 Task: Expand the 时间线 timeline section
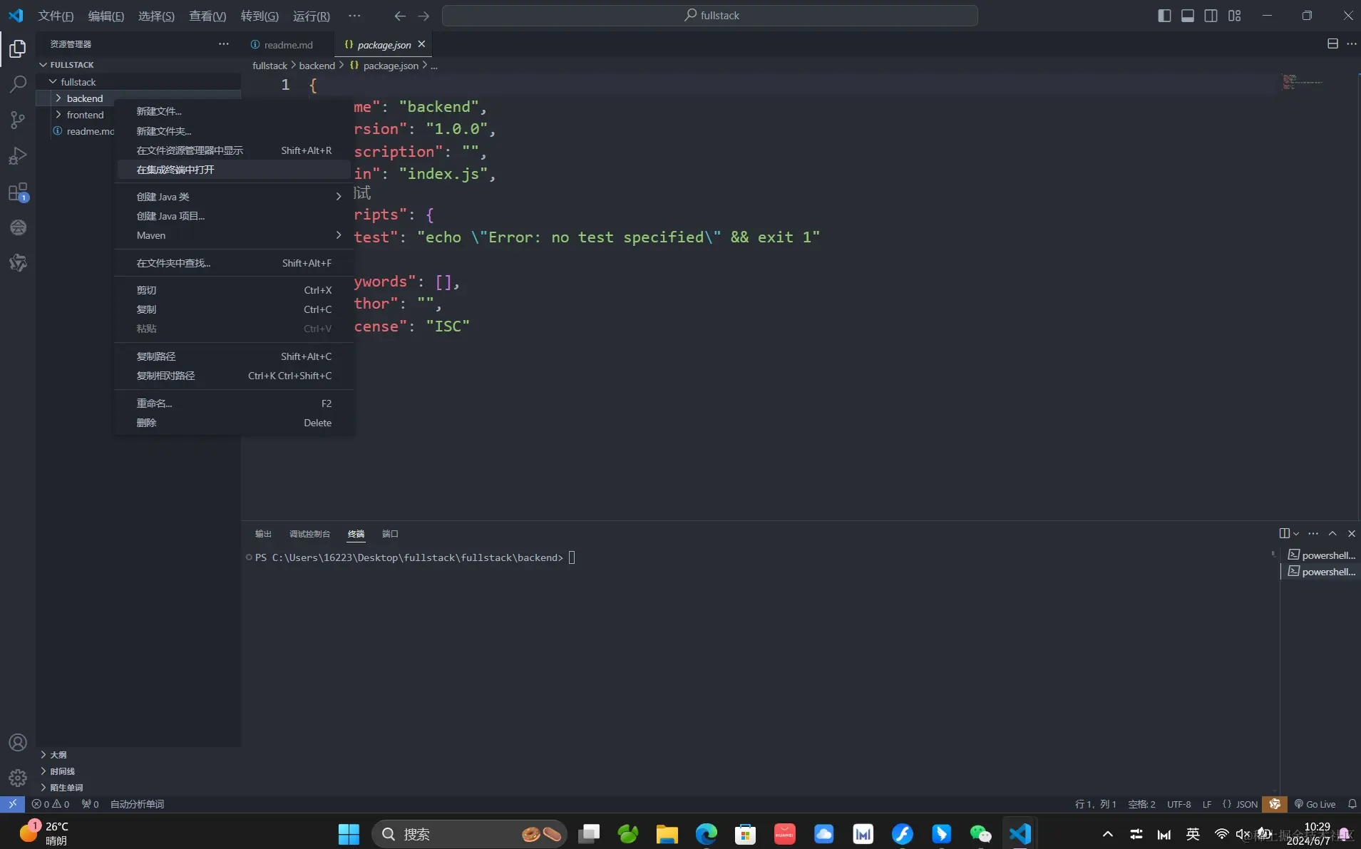coord(138,771)
